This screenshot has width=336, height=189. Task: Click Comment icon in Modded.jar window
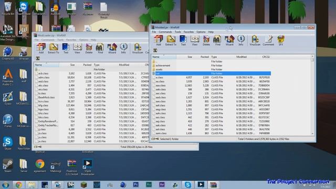(x=268, y=40)
